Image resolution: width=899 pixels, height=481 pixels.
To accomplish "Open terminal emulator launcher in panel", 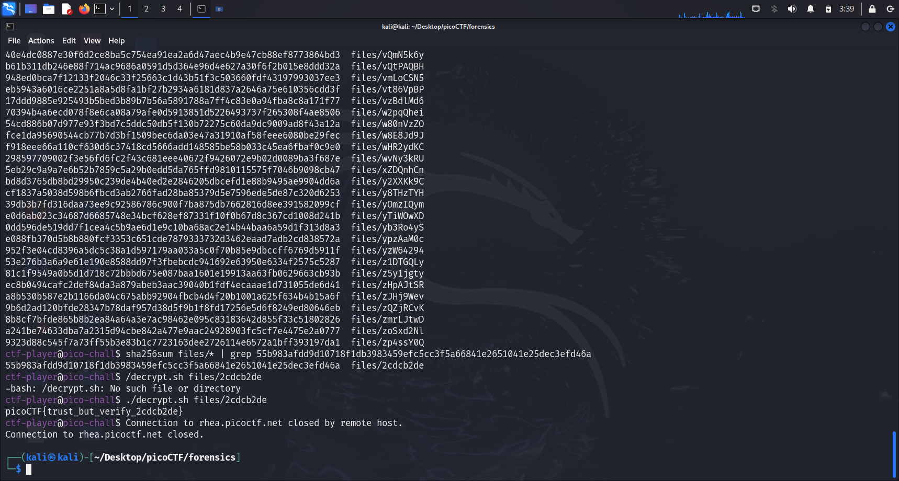I will click(x=100, y=9).
